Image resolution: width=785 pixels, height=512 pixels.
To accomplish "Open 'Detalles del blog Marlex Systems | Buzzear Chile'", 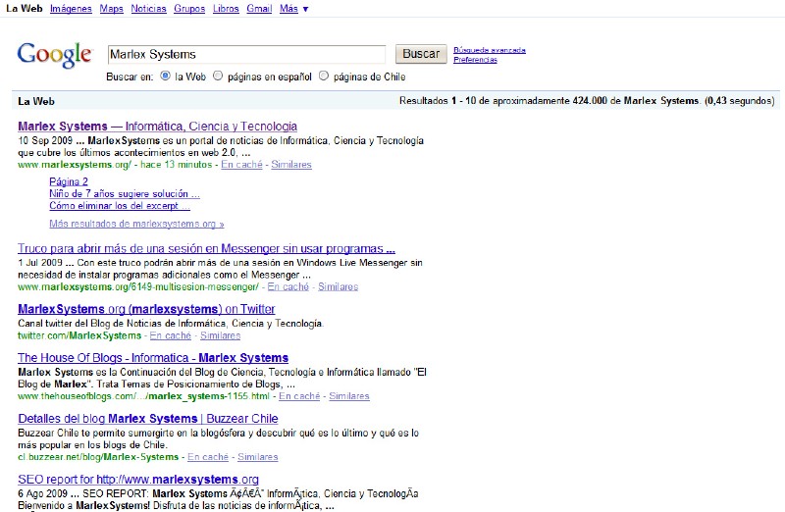I will point(148,419).
